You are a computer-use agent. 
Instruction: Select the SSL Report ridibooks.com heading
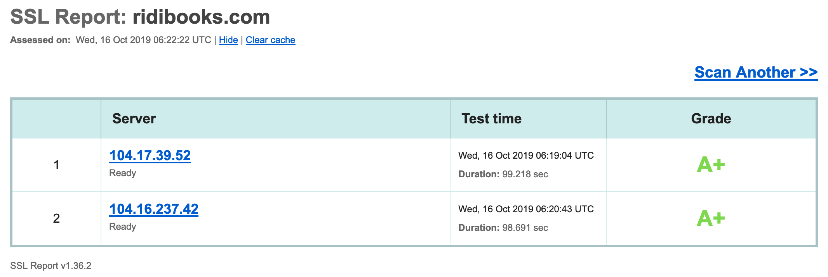[140, 17]
